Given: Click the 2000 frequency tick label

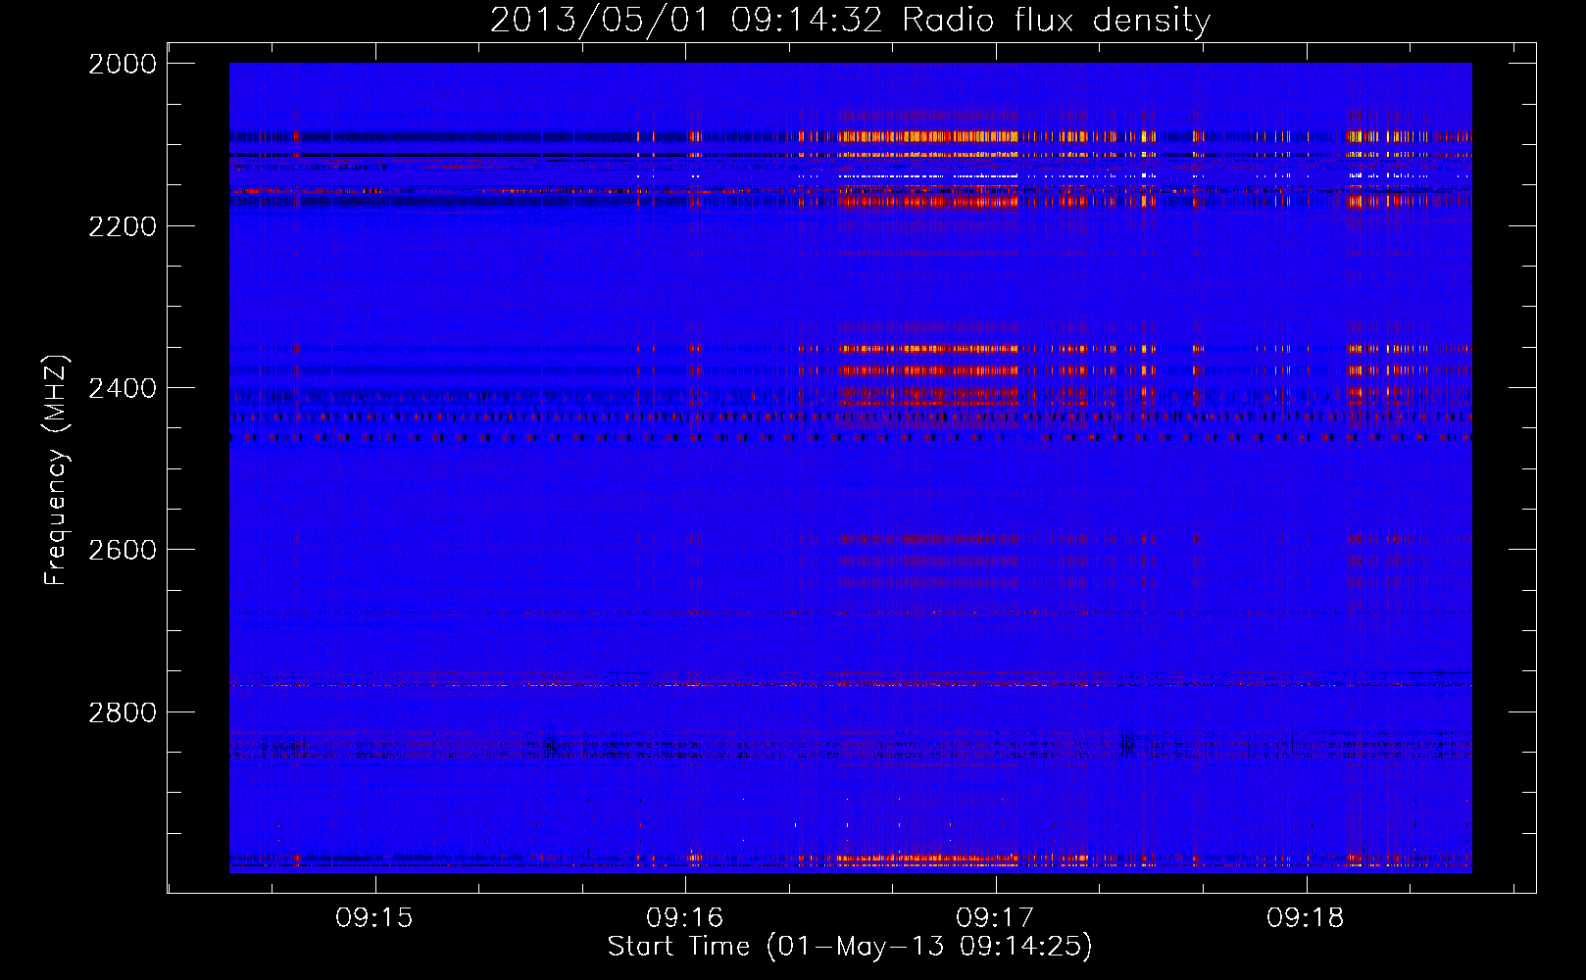Looking at the screenshot, I should tap(123, 64).
